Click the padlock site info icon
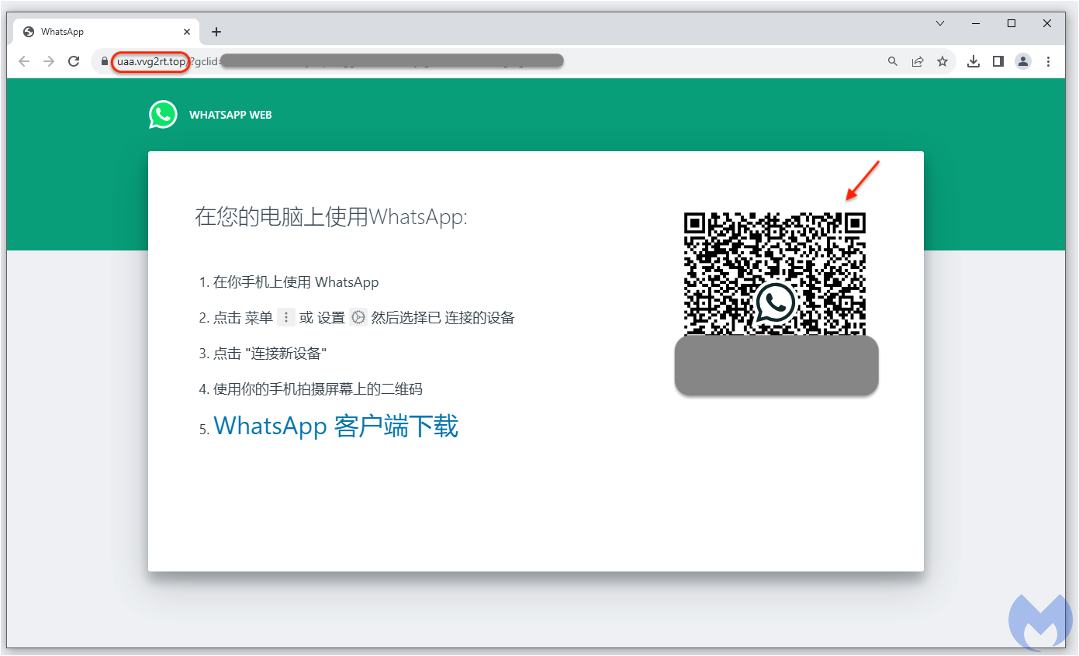 (105, 61)
